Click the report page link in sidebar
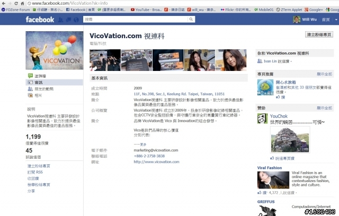 pyautogui.click(x=39, y=185)
